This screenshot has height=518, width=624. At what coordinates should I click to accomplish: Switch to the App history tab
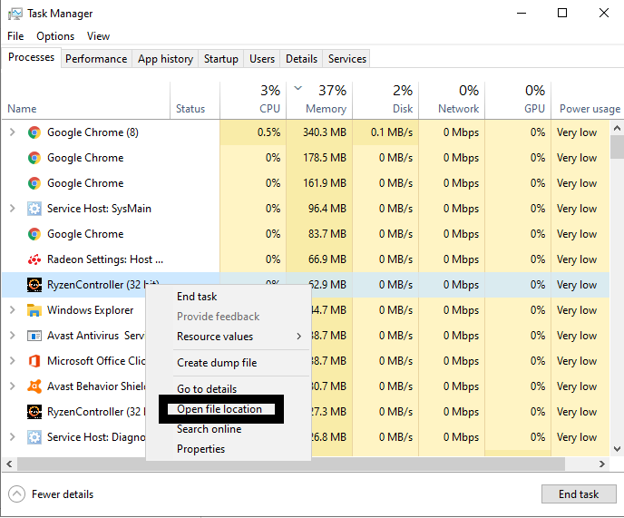[x=165, y=59]
